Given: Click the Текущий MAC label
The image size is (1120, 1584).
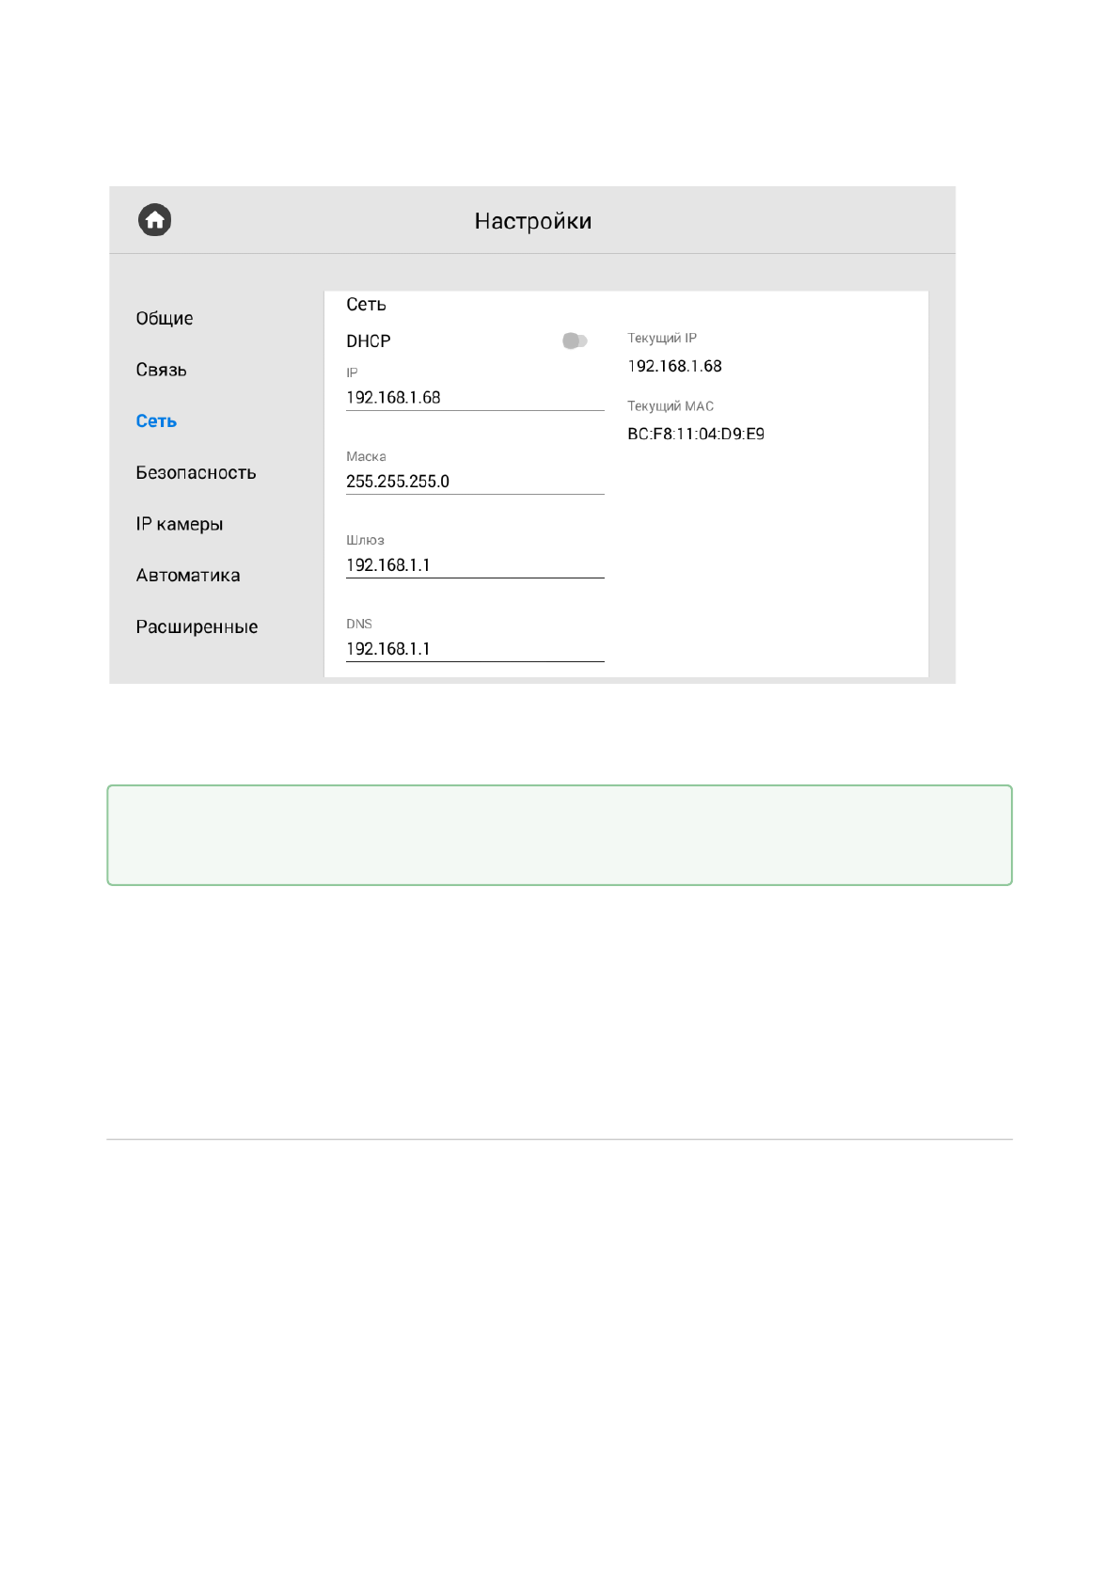Looking at the screenshot, I should click(x=670, y=406).
